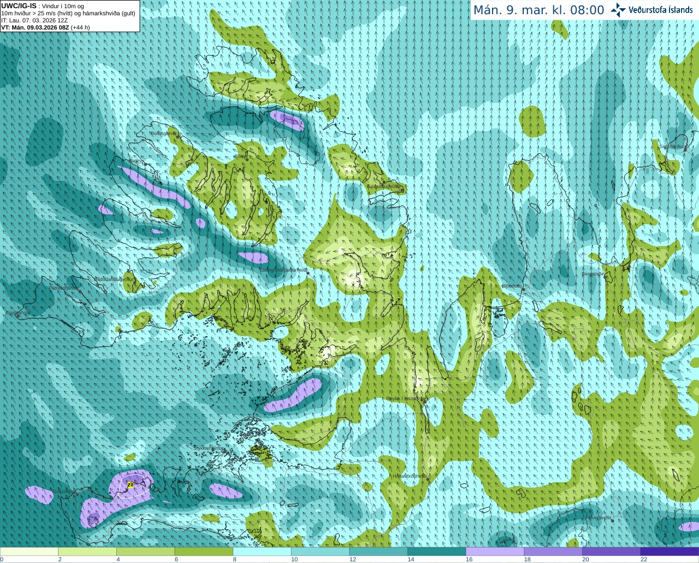The image size is (699, 563).
Task: Click the Bjargtangar station label
Action: coord(17,313)
